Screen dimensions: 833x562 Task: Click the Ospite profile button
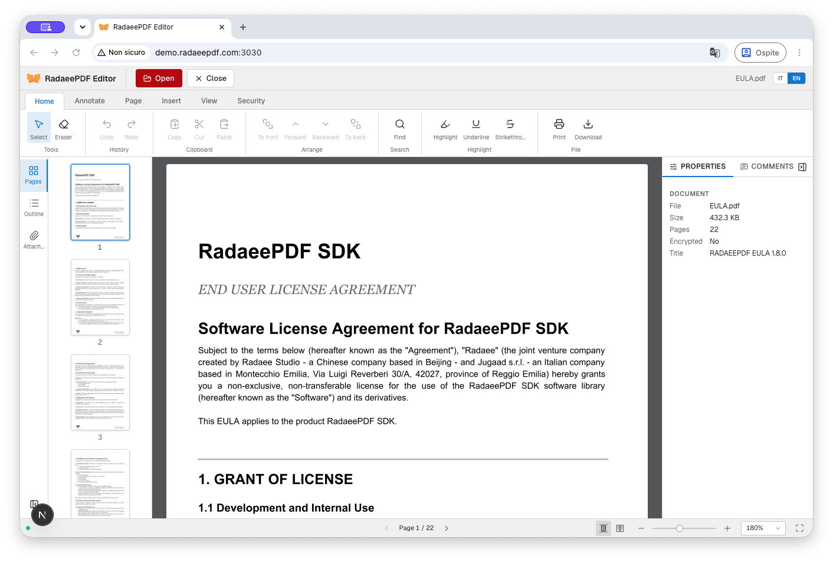coord(760,53)
